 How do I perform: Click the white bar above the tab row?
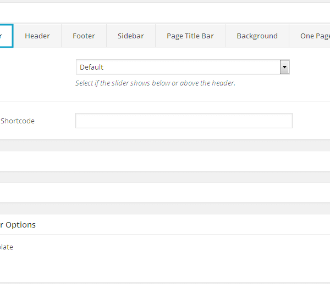click(x=165, y=12)
